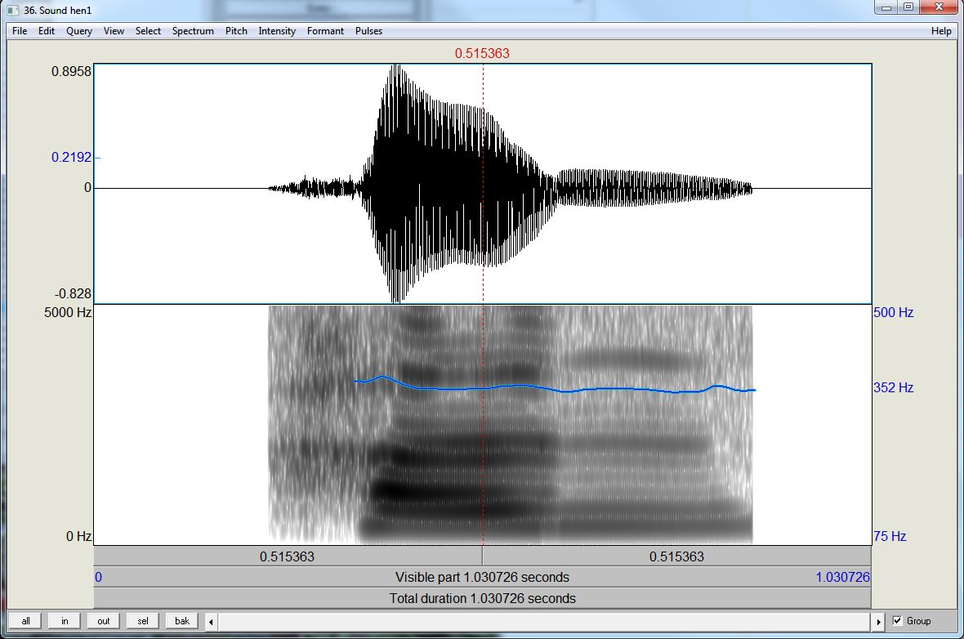Image resolution: width=964 pixels, height=639 pixels.
Task: Click the 5000 Hz spectrogram top label
Action: point(68,312)
